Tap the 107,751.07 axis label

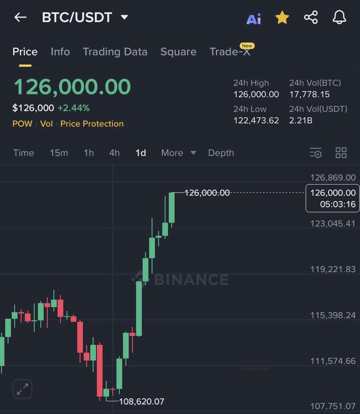click(333, 406)
